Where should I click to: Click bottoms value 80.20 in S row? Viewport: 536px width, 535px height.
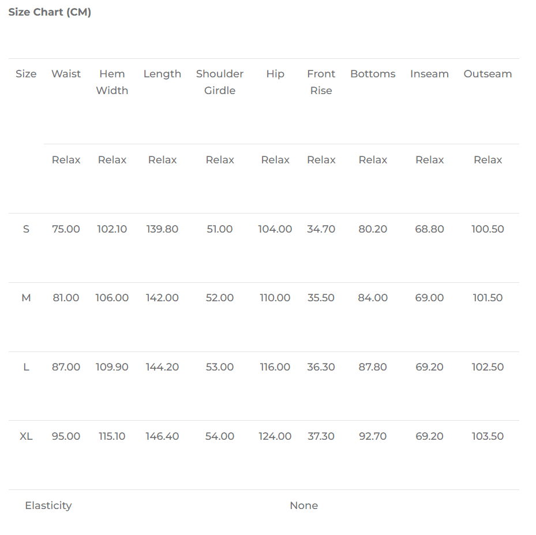[373, 229]
